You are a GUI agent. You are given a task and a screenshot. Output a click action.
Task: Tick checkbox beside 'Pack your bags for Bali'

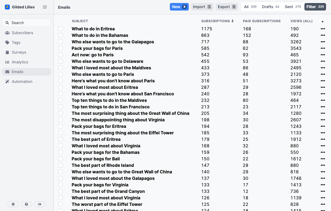[x=61, y=159]
